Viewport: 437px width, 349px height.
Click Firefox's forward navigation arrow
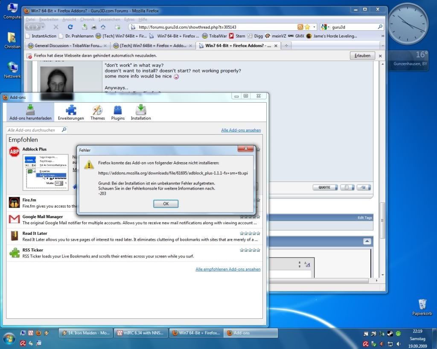pyautogui.click(x=37, y=27)
